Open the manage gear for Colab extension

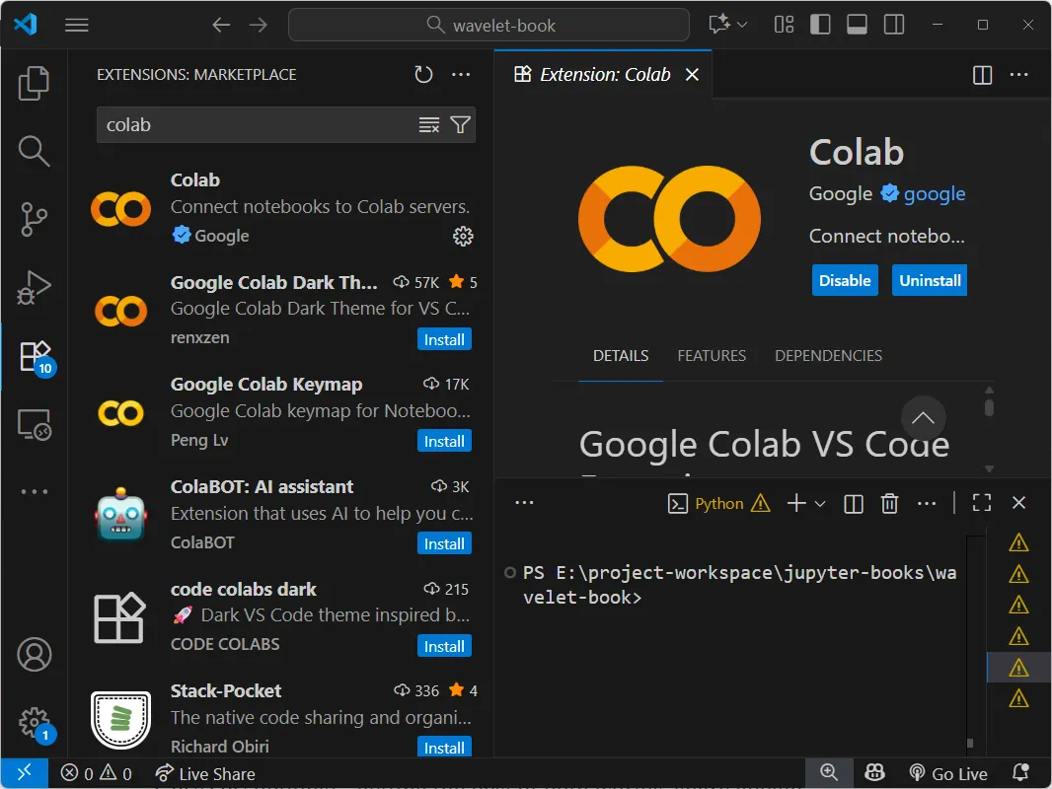pyautogui.click(x=463, y=236)
